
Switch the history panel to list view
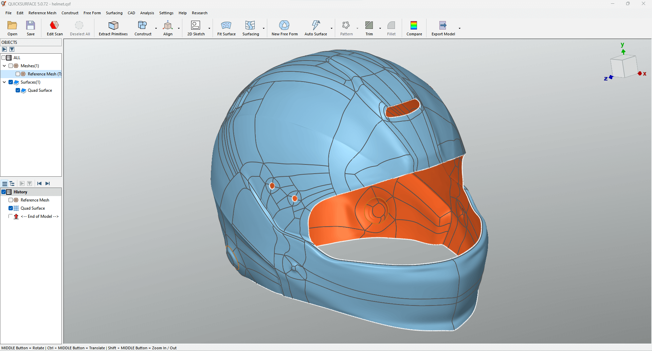[5, 183]
